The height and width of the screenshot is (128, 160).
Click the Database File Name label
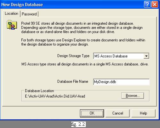pos(73,81)
